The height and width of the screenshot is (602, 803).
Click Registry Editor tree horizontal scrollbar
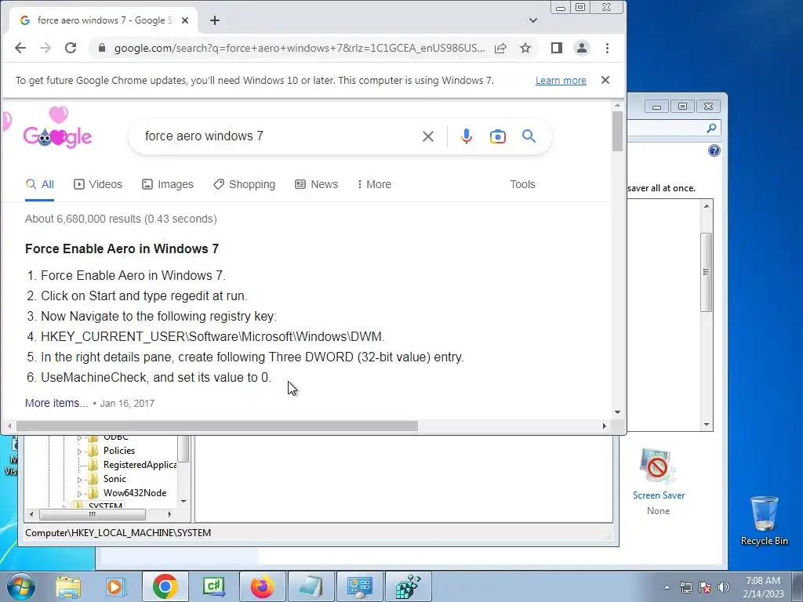coord(93,514)
